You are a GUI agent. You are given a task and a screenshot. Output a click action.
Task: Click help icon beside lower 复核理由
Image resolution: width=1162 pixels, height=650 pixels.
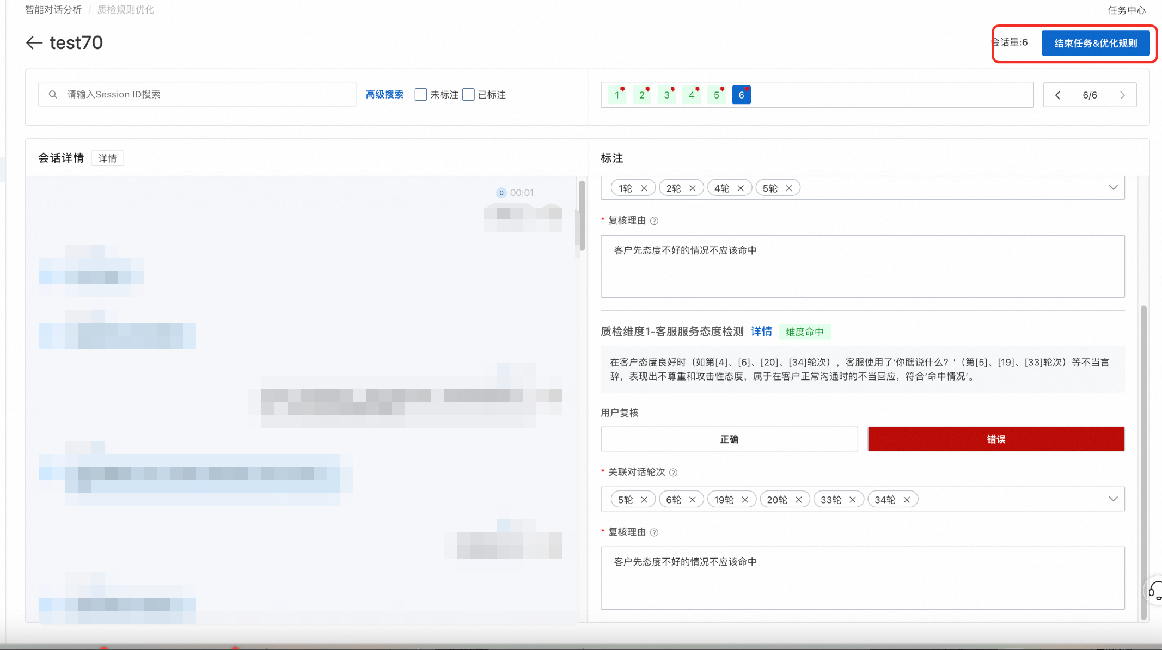[655, 532]
